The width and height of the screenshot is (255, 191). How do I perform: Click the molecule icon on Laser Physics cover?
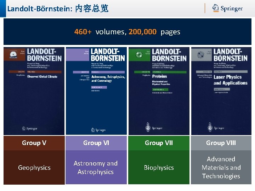click(x=201, y=55)
